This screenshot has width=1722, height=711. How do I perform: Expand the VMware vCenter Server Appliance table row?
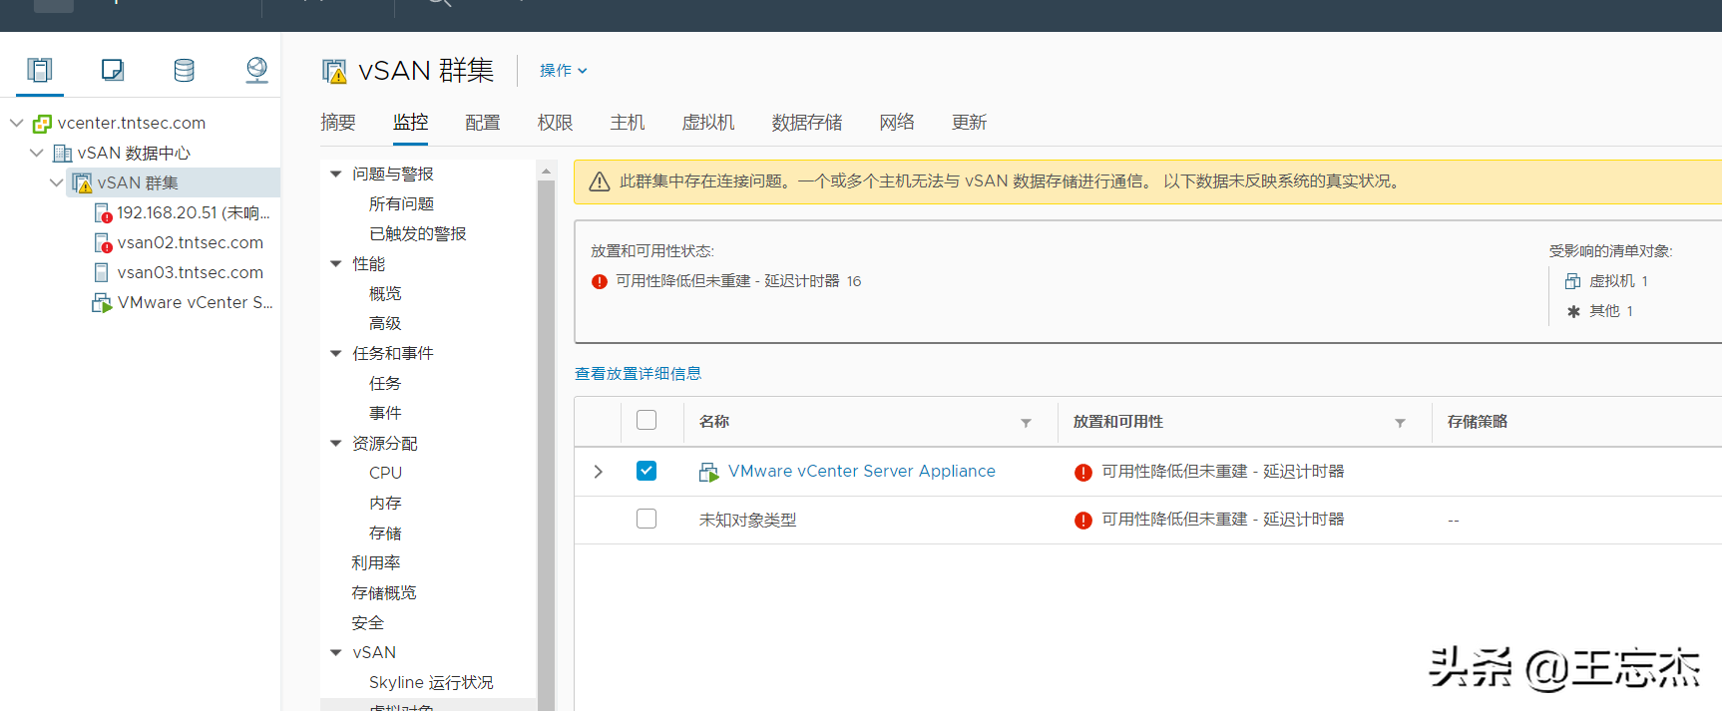click(x=598, y=472)
